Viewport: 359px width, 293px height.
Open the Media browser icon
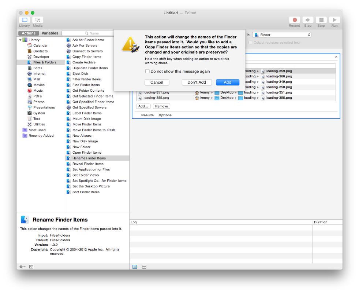point(38,20)
